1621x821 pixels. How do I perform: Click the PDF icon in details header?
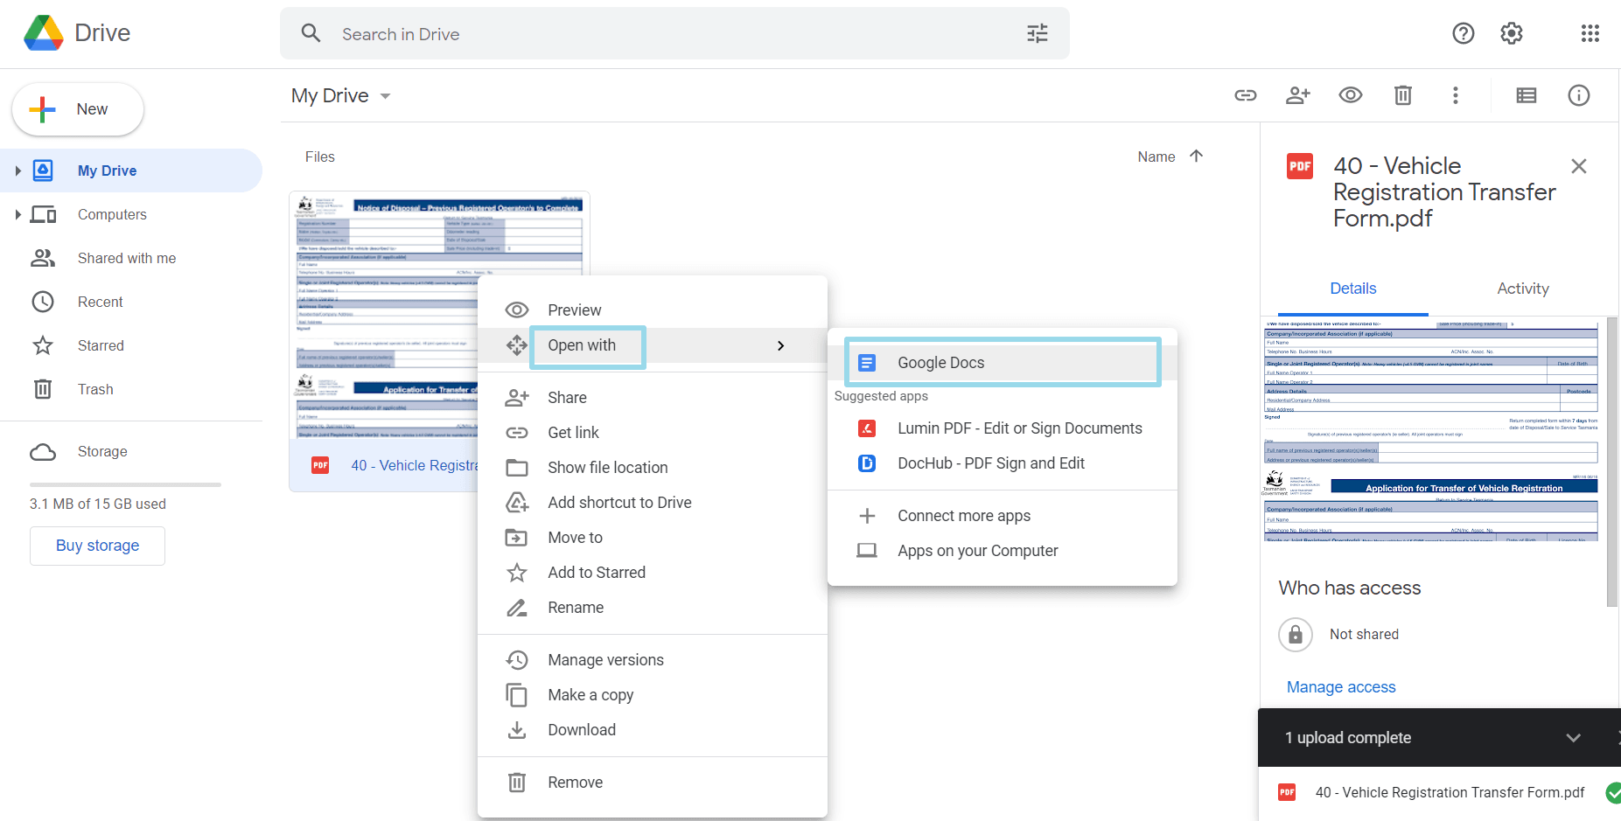tap(1300, 166)
